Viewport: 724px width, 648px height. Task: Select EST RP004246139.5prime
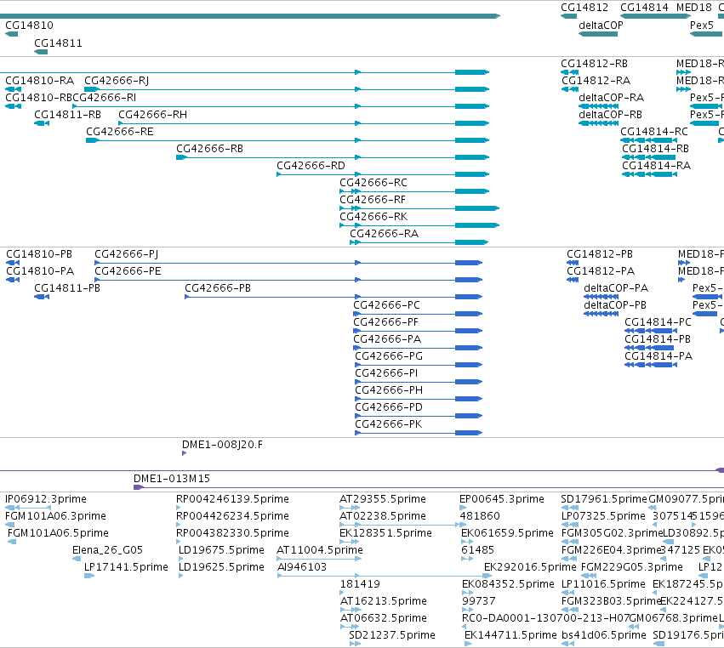tap(232, 499)
